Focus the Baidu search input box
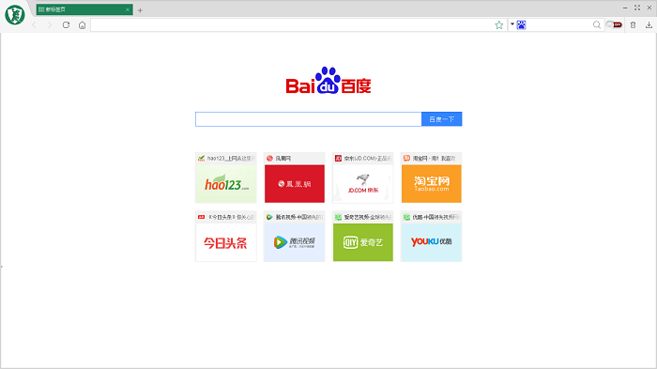The image size is (657, 369). [309, 119]
